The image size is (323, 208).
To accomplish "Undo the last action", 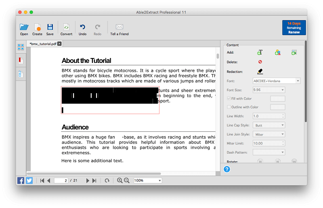I will (x=82, y=29).
